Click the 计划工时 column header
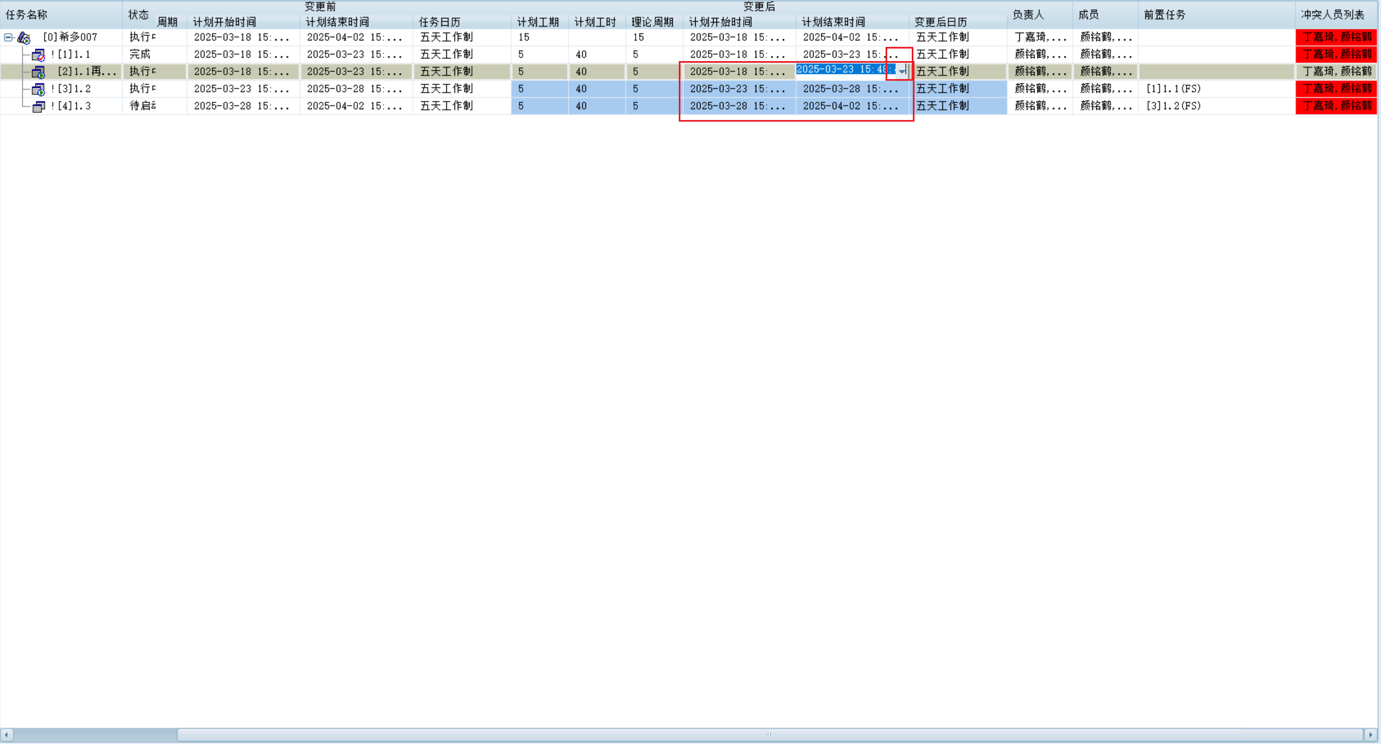The width and height of the screenshot is (1381, 744). 596,22
